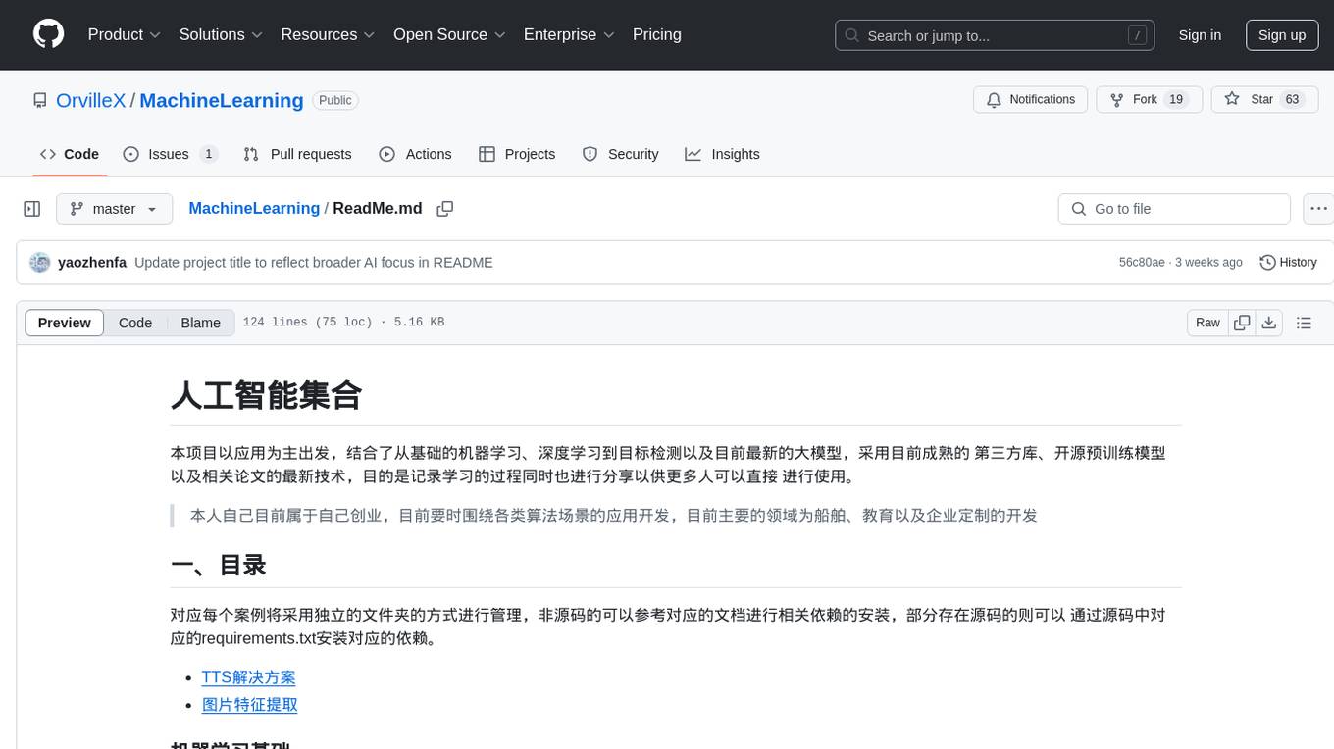Switch to the Code view toggle
The image size is (1334, 749).
click(x=135, y=323)
